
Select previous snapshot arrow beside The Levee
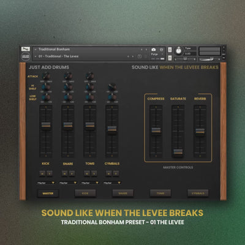coord(128,56)
